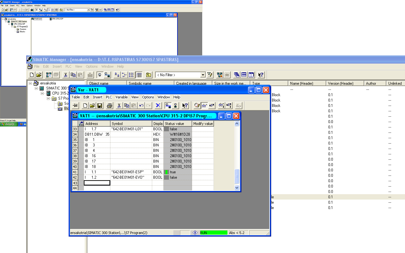This screenshot has width=405, height=253.
Task: Click the New project icon in large SIMATIC Manager toolbar
Action: click(x=32, y=75)
